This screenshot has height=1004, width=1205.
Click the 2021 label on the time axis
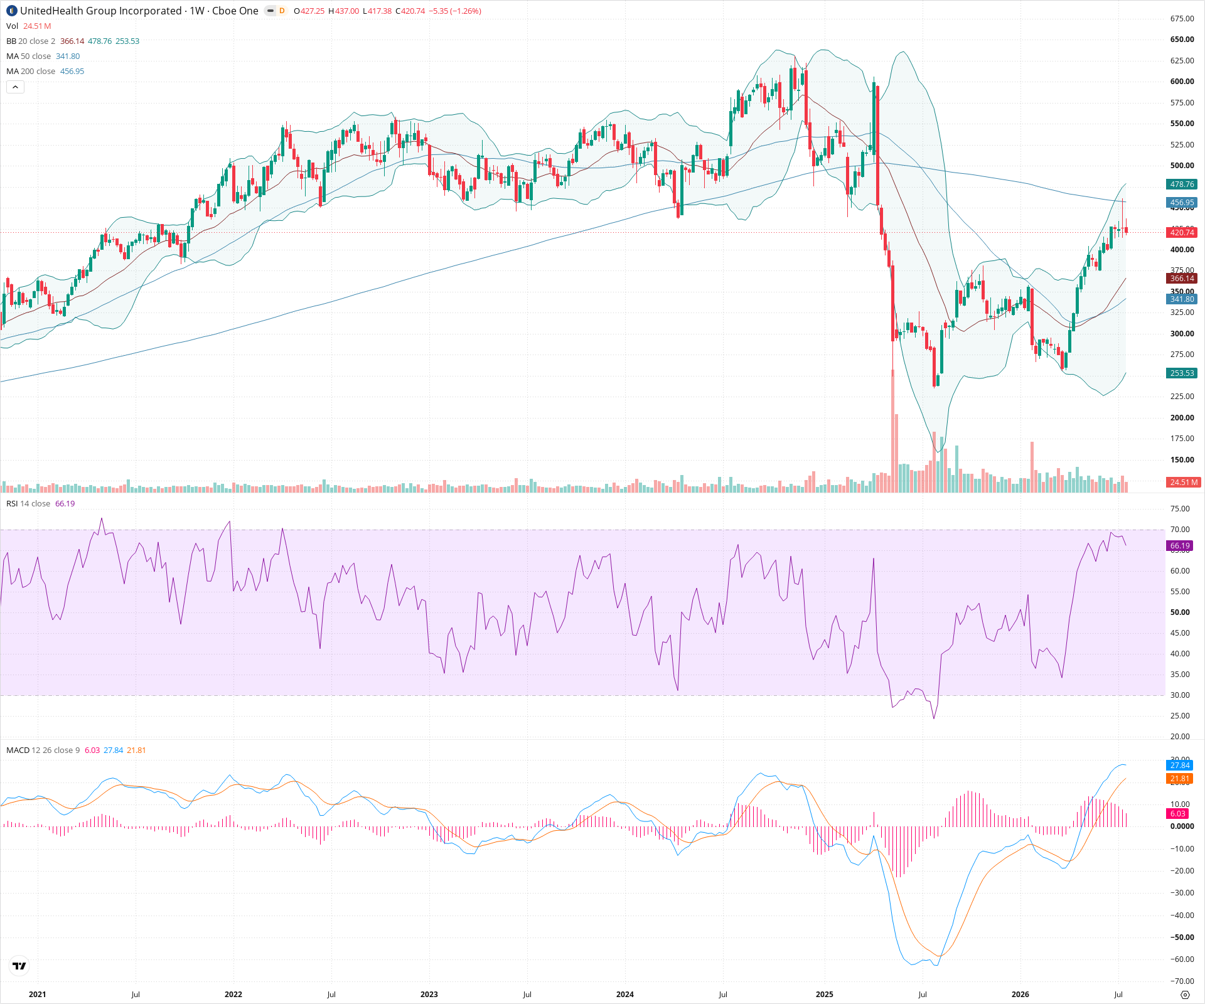38,994
